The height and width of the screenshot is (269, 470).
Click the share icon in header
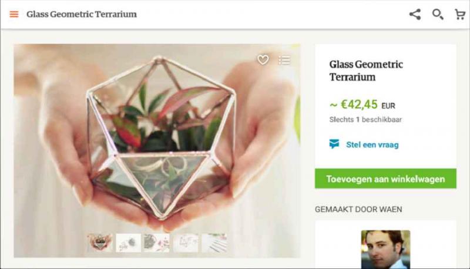pos(415,14)
